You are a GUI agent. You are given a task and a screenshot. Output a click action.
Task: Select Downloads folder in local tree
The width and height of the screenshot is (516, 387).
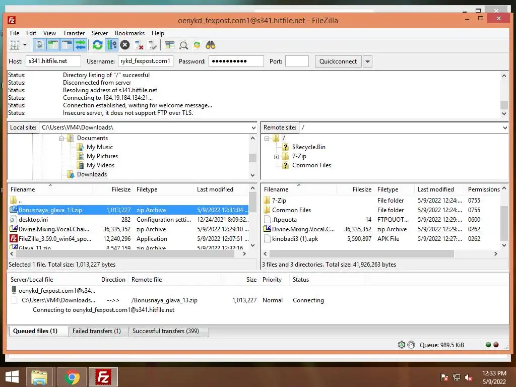tap(92, 174)
